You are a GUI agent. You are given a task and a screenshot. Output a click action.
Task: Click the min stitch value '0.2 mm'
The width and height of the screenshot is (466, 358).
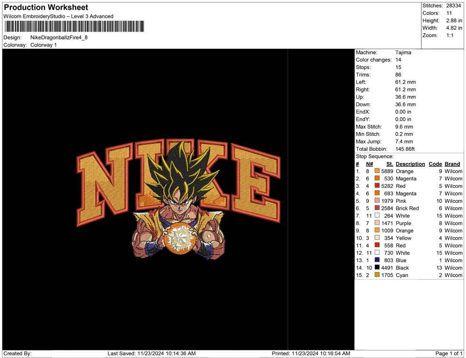[x=404, y=134]
